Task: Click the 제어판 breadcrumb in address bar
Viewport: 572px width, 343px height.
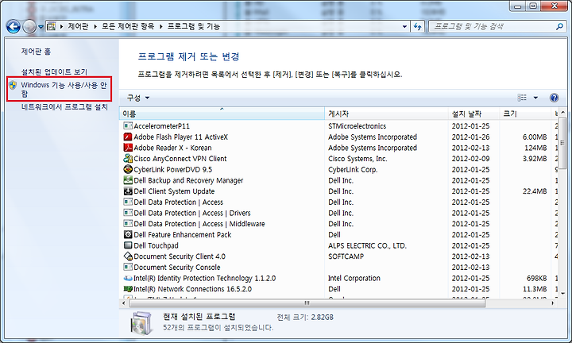Action: (x=78, y=26)
